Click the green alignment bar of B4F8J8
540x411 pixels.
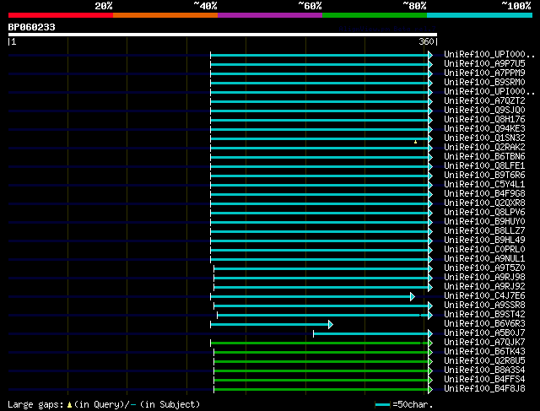pyautogui.click(x=321, y=390)
